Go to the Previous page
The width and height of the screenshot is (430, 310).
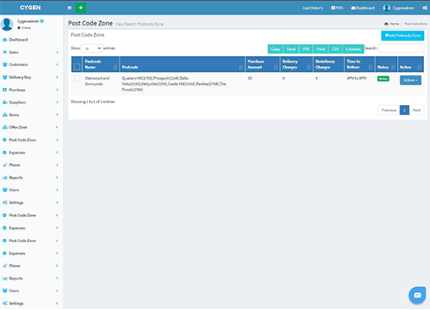[389, 110]
